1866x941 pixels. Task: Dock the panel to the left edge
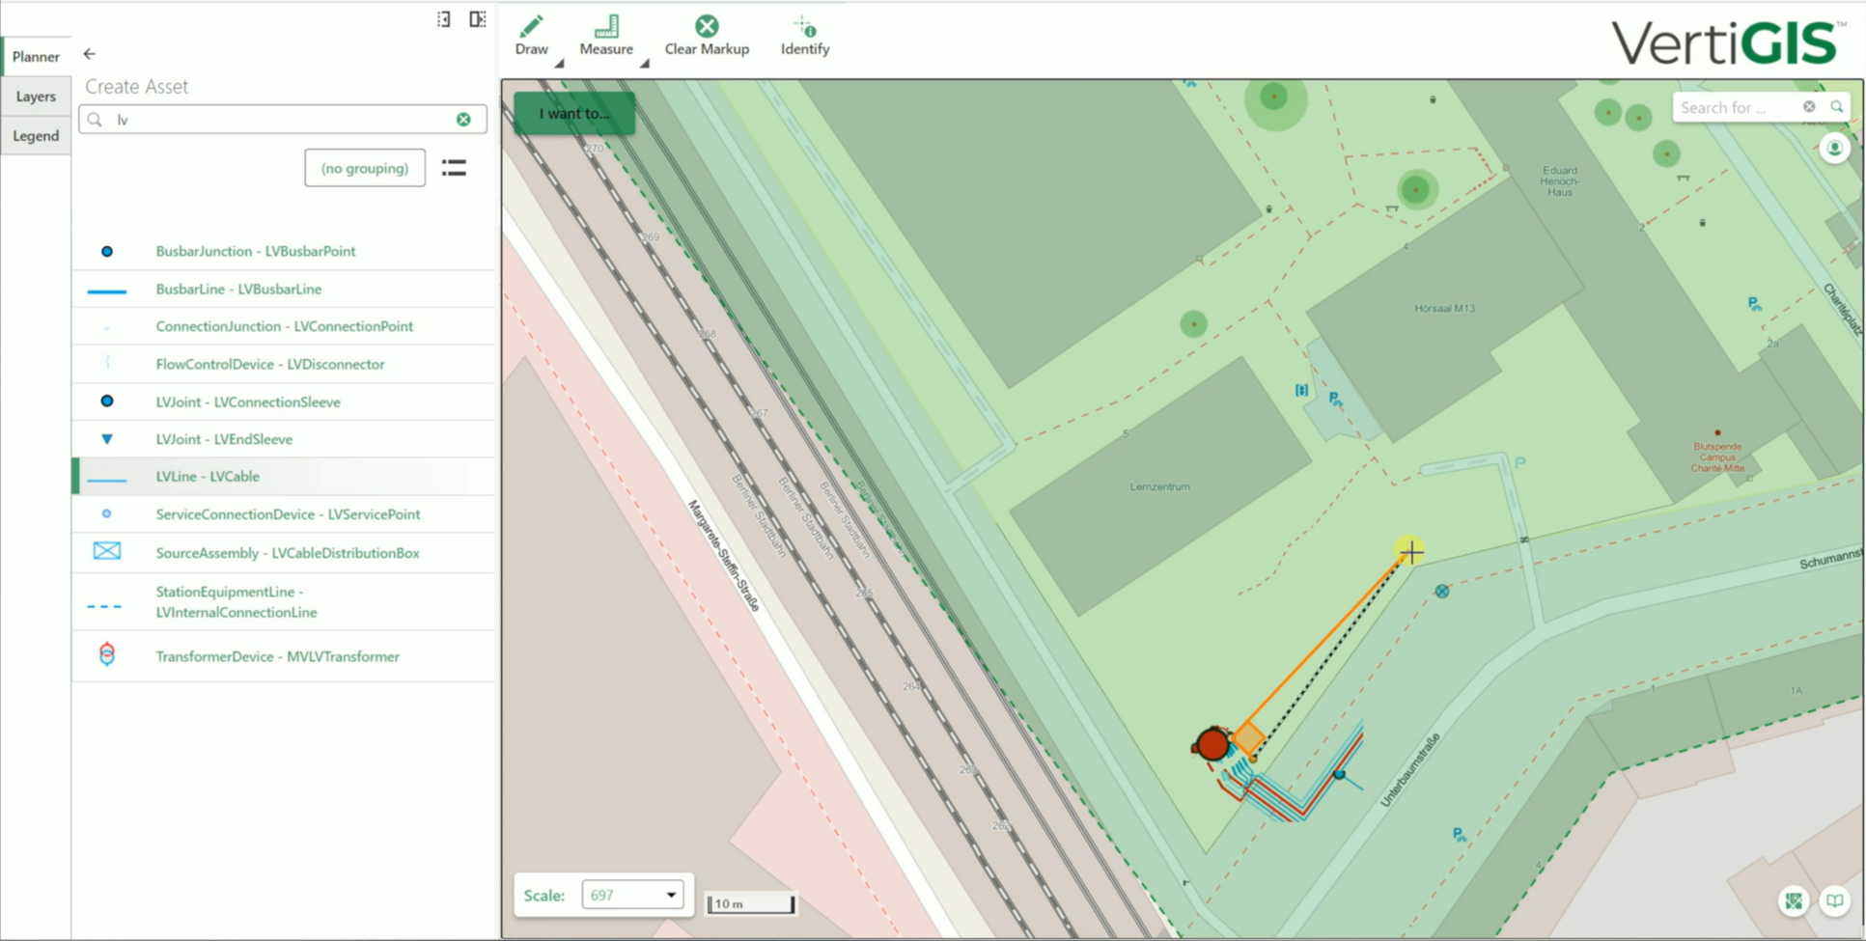(443, 19)
